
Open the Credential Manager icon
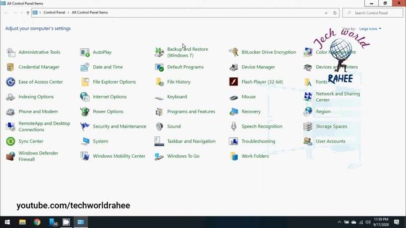(11, 67)
